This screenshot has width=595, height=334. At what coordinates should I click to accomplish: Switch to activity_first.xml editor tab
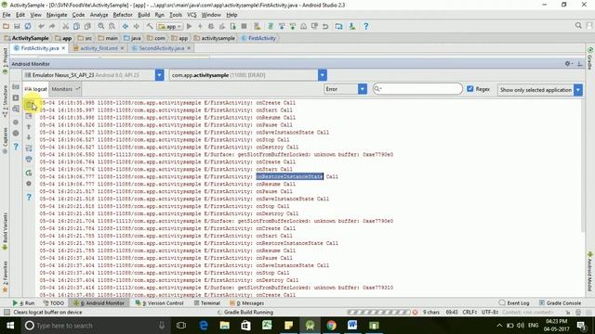pyautogui.click(x=99, y=48)
